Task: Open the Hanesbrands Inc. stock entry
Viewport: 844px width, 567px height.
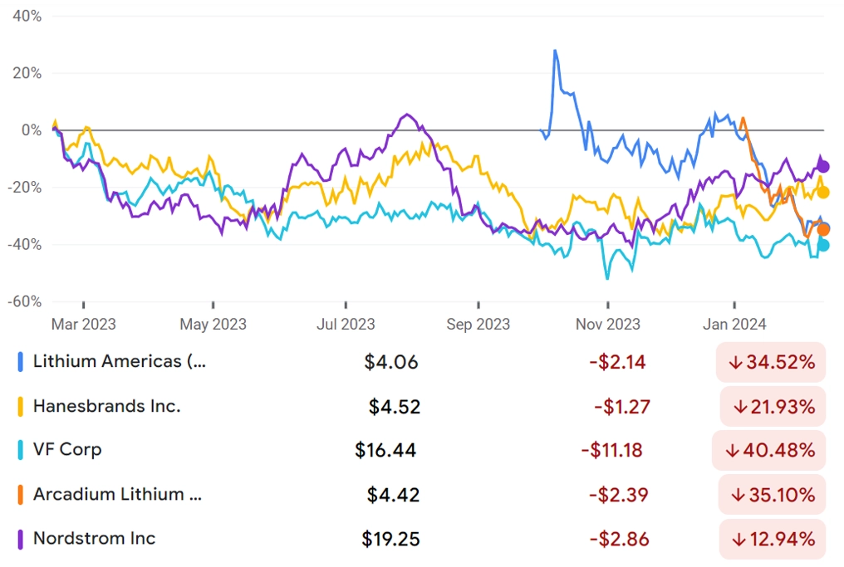Action: 106,406
